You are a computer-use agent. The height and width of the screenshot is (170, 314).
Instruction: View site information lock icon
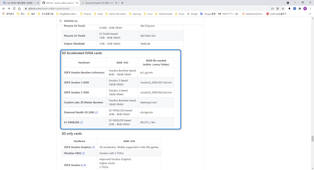point(26,9)
